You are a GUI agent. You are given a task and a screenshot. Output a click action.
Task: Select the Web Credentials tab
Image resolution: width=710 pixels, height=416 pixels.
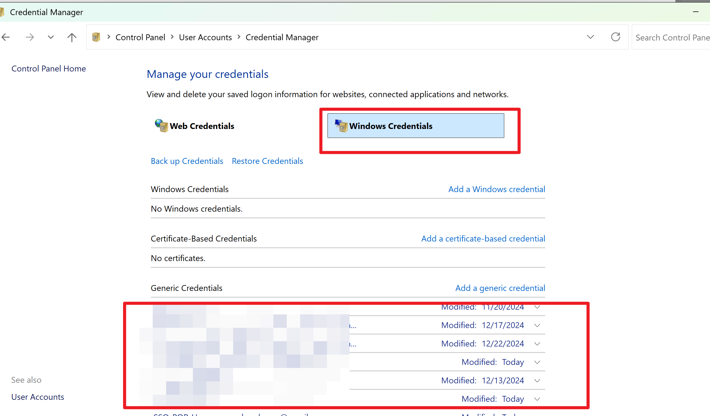[202, 126]
